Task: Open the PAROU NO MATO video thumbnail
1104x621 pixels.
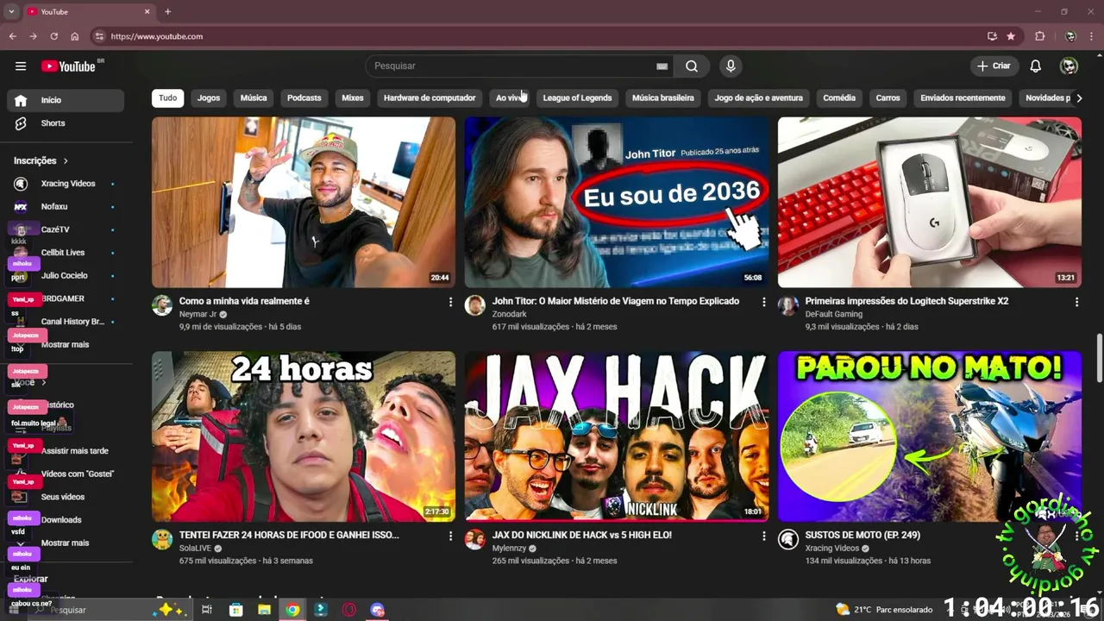Action: 930,436
